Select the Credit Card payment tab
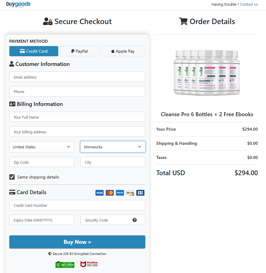266x273 pixels. (34, 51)
